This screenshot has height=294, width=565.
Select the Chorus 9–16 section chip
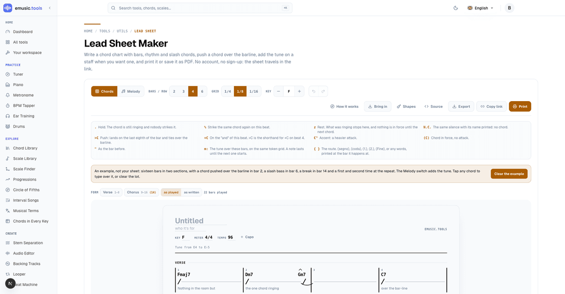coord(142,192)
